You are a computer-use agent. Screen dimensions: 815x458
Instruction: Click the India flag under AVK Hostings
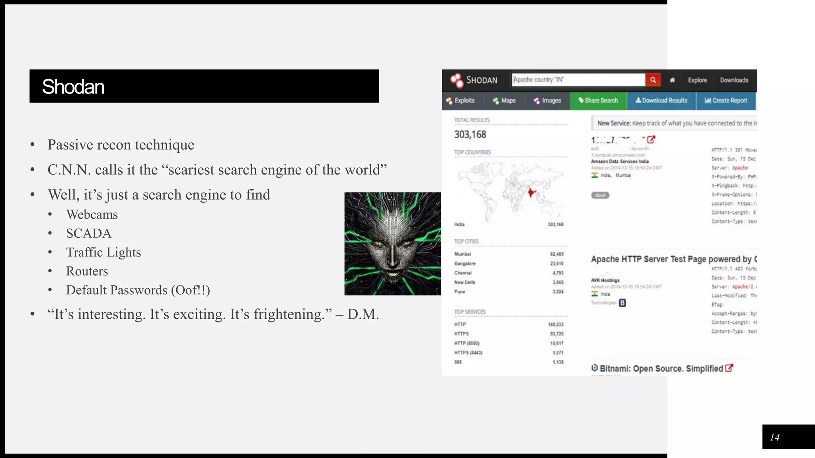[x=595, y=294]
